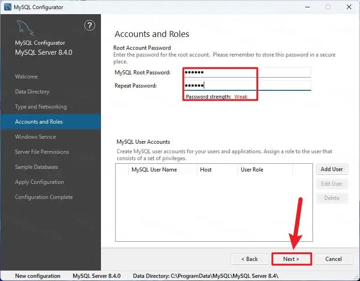Viewport: 360px width, 281px height.
Task: Minimize the MySQL Configurator window
Action: (307, 7)
